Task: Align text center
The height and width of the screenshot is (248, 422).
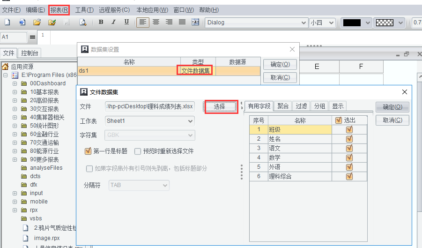Action: click(x=156, y=22)
